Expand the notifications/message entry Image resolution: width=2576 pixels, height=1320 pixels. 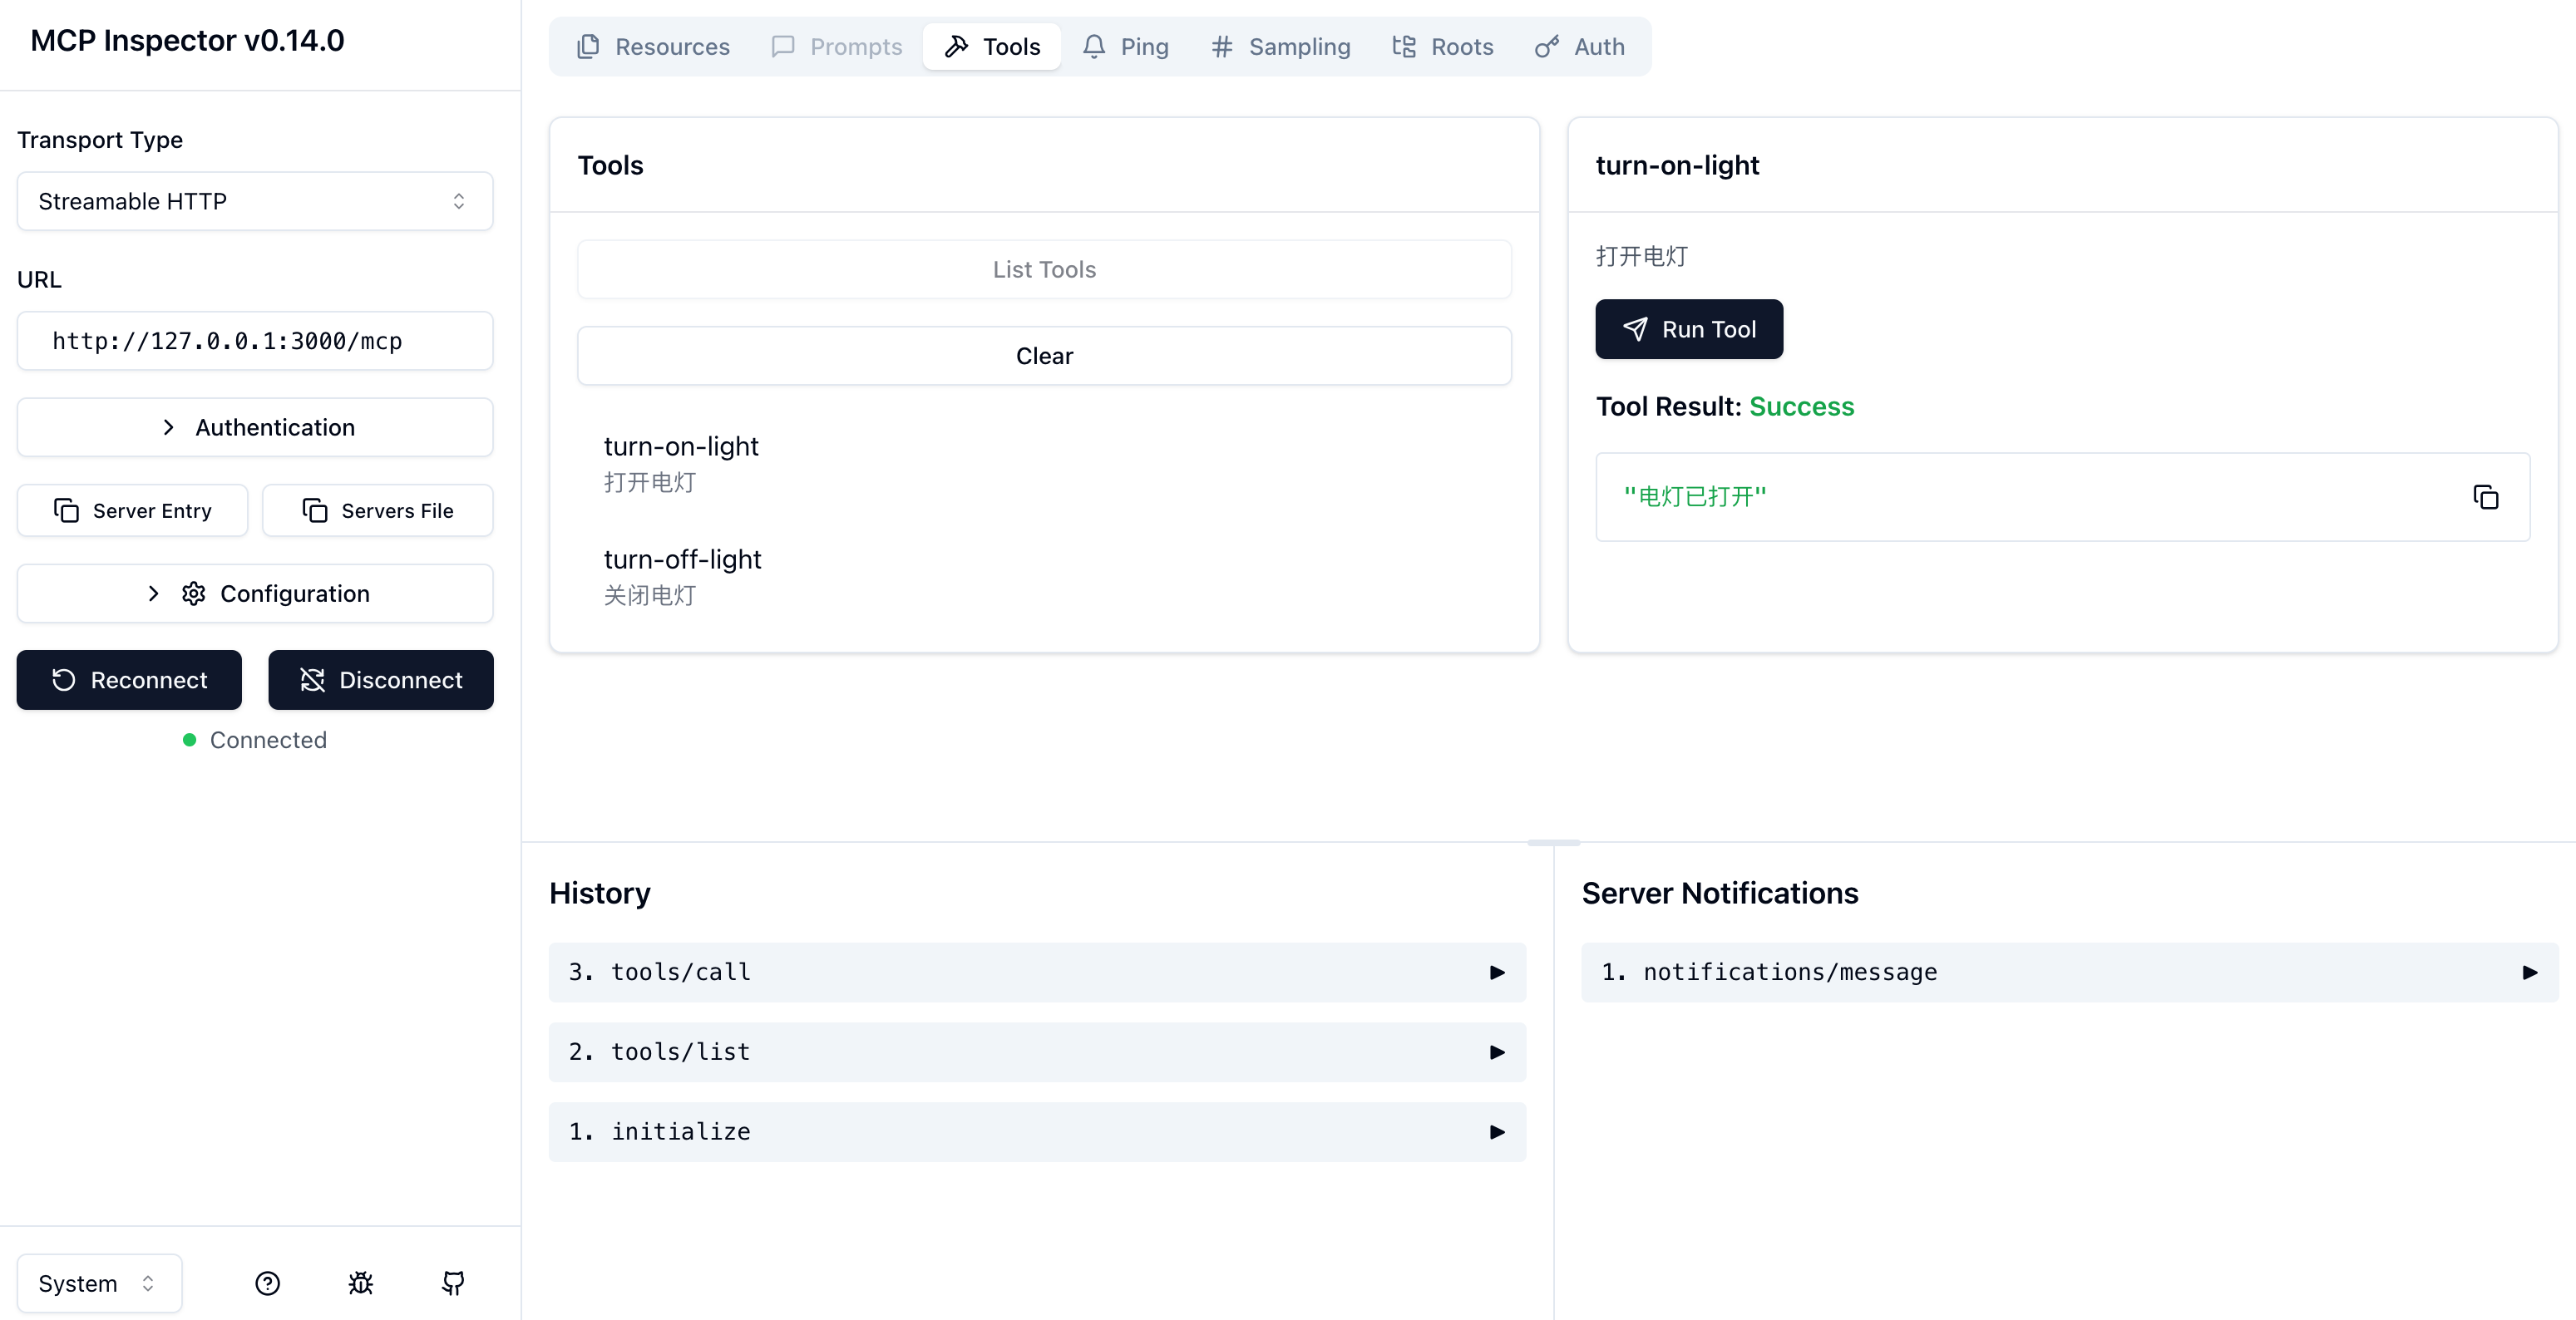click(2069, 972)
